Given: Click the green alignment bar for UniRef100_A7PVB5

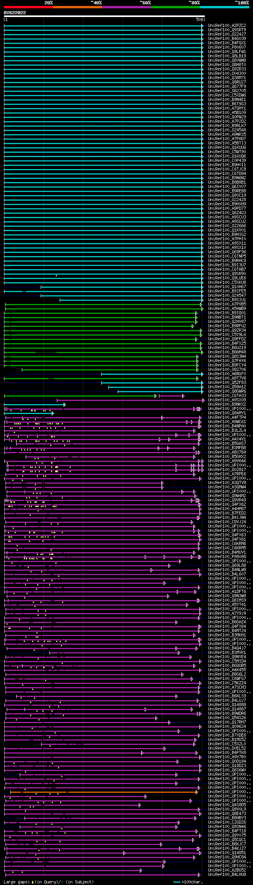Looking at the screenshot, I should point(104,304).
